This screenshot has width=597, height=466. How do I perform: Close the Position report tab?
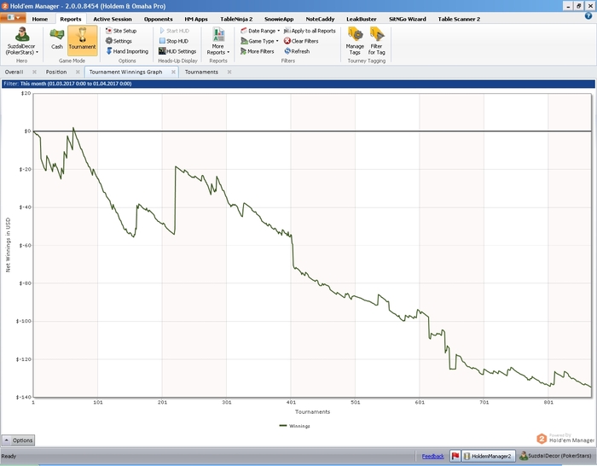click(78, 73)
